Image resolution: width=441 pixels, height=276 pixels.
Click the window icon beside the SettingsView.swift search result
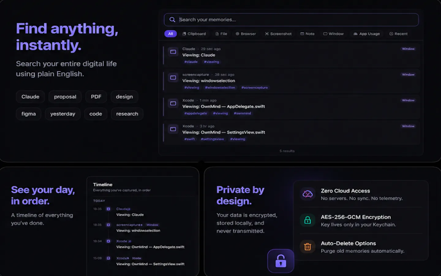173,129
